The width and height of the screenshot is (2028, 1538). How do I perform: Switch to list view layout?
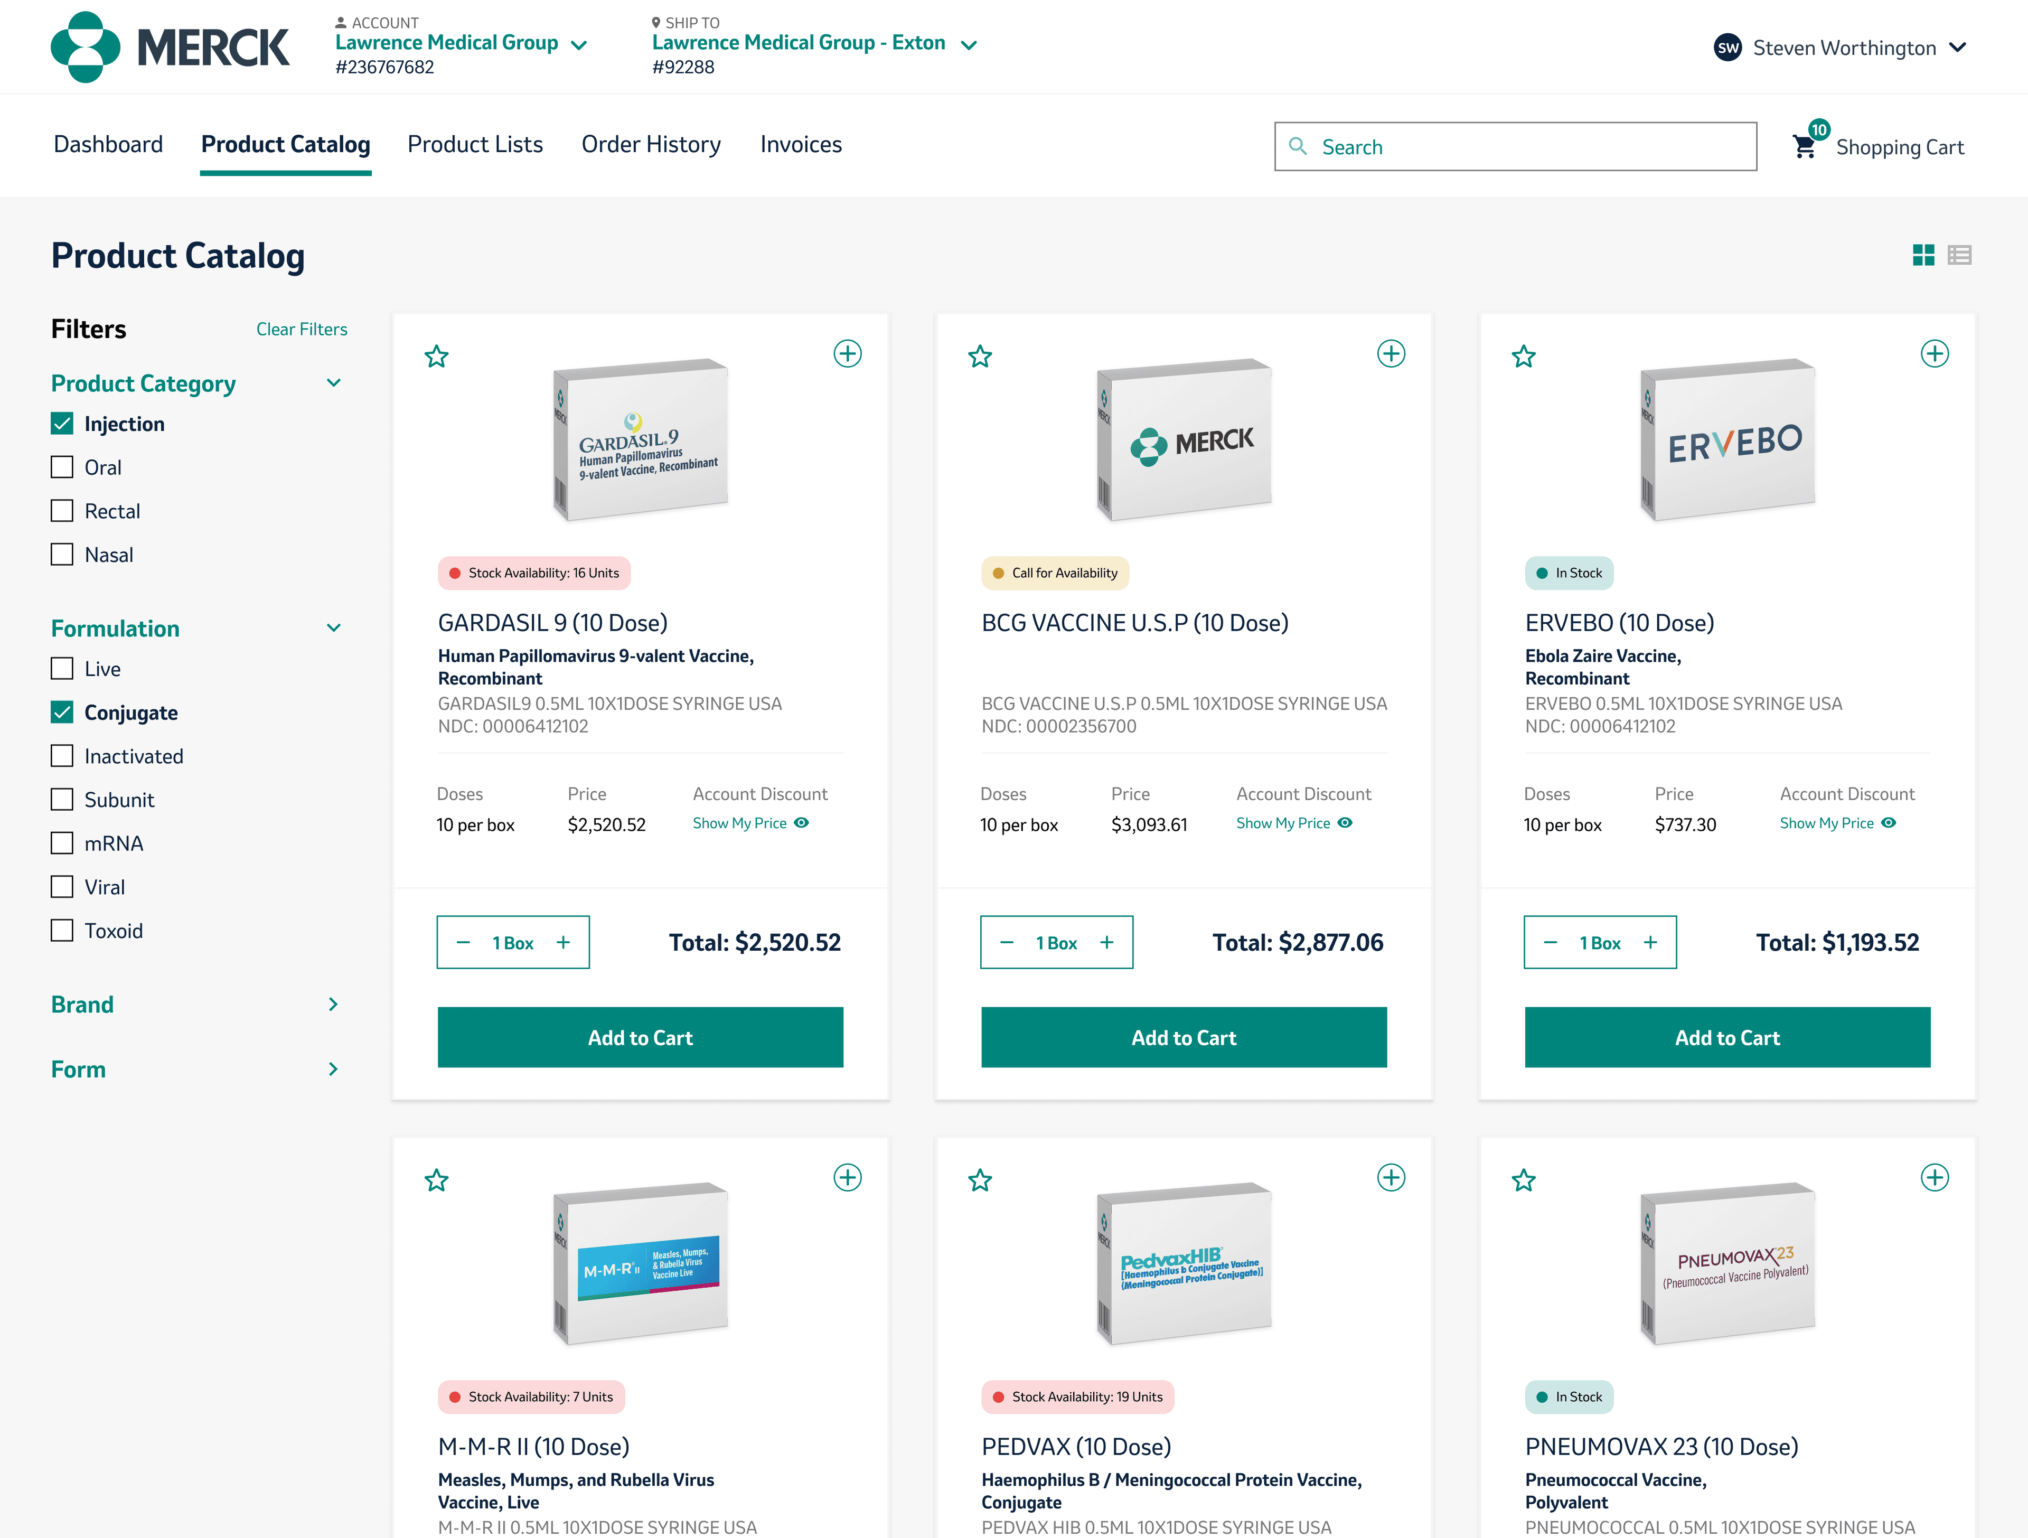(1959, 255)
